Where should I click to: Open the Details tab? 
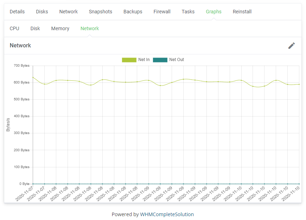click(x=17, y=12)
